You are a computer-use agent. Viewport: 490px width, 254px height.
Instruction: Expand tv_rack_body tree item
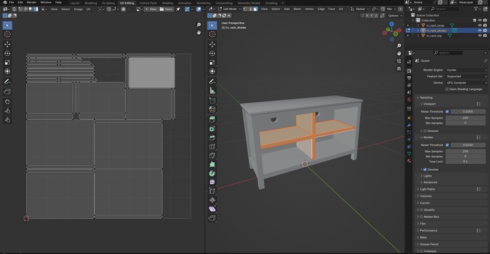click(418, 25)
